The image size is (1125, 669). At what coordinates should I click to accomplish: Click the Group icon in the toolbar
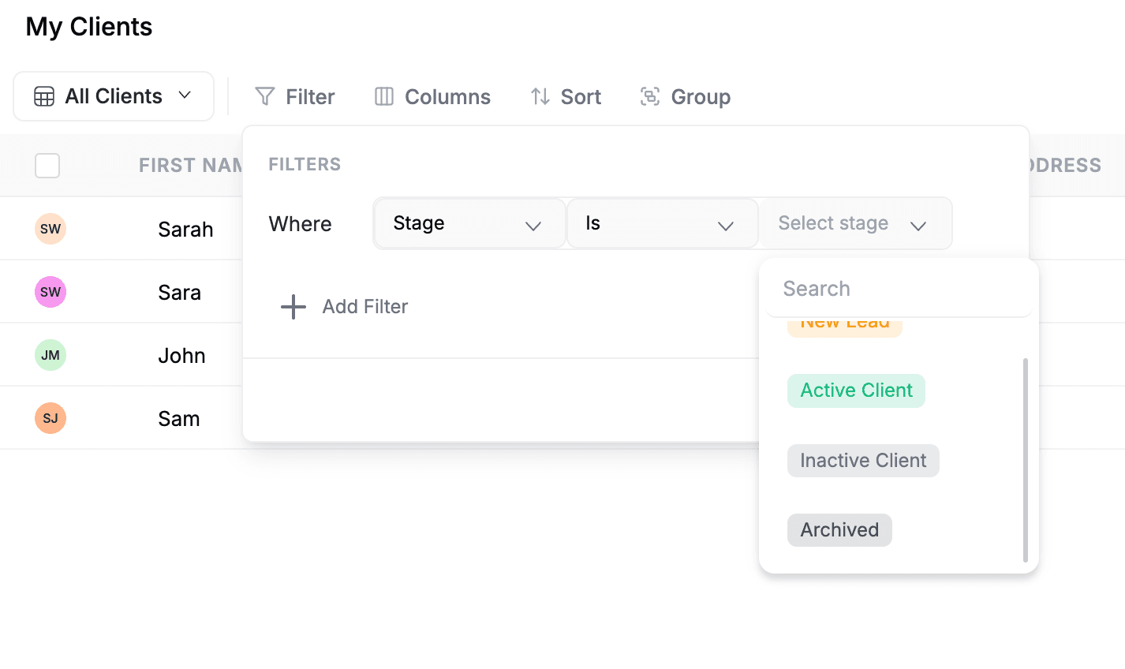(x=650, y=96)
